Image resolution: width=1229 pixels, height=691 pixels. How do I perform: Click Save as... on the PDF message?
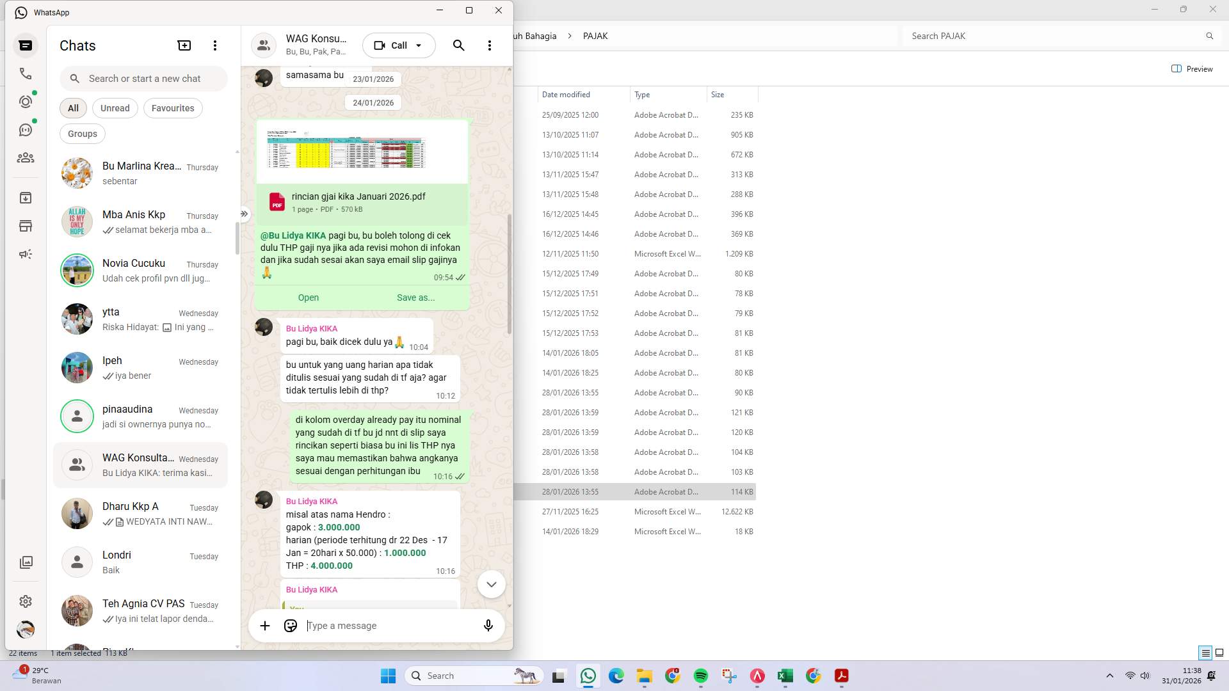click(415, 297)
